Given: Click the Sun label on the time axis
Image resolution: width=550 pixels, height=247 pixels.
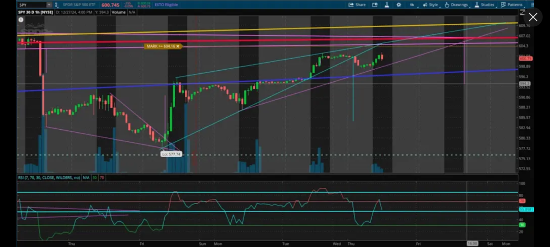Looking at the screenshot, I should [x=202, y=244].
